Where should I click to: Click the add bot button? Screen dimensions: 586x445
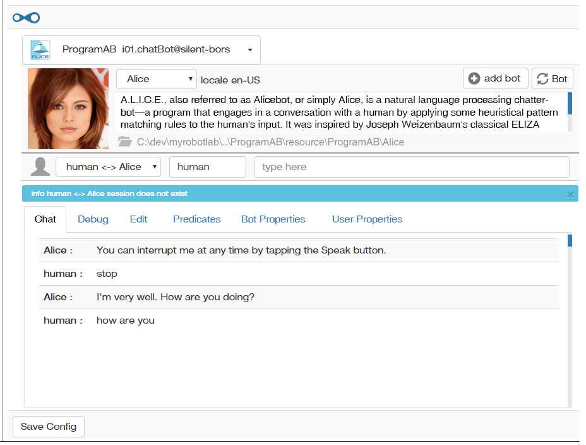coord(495,78)
